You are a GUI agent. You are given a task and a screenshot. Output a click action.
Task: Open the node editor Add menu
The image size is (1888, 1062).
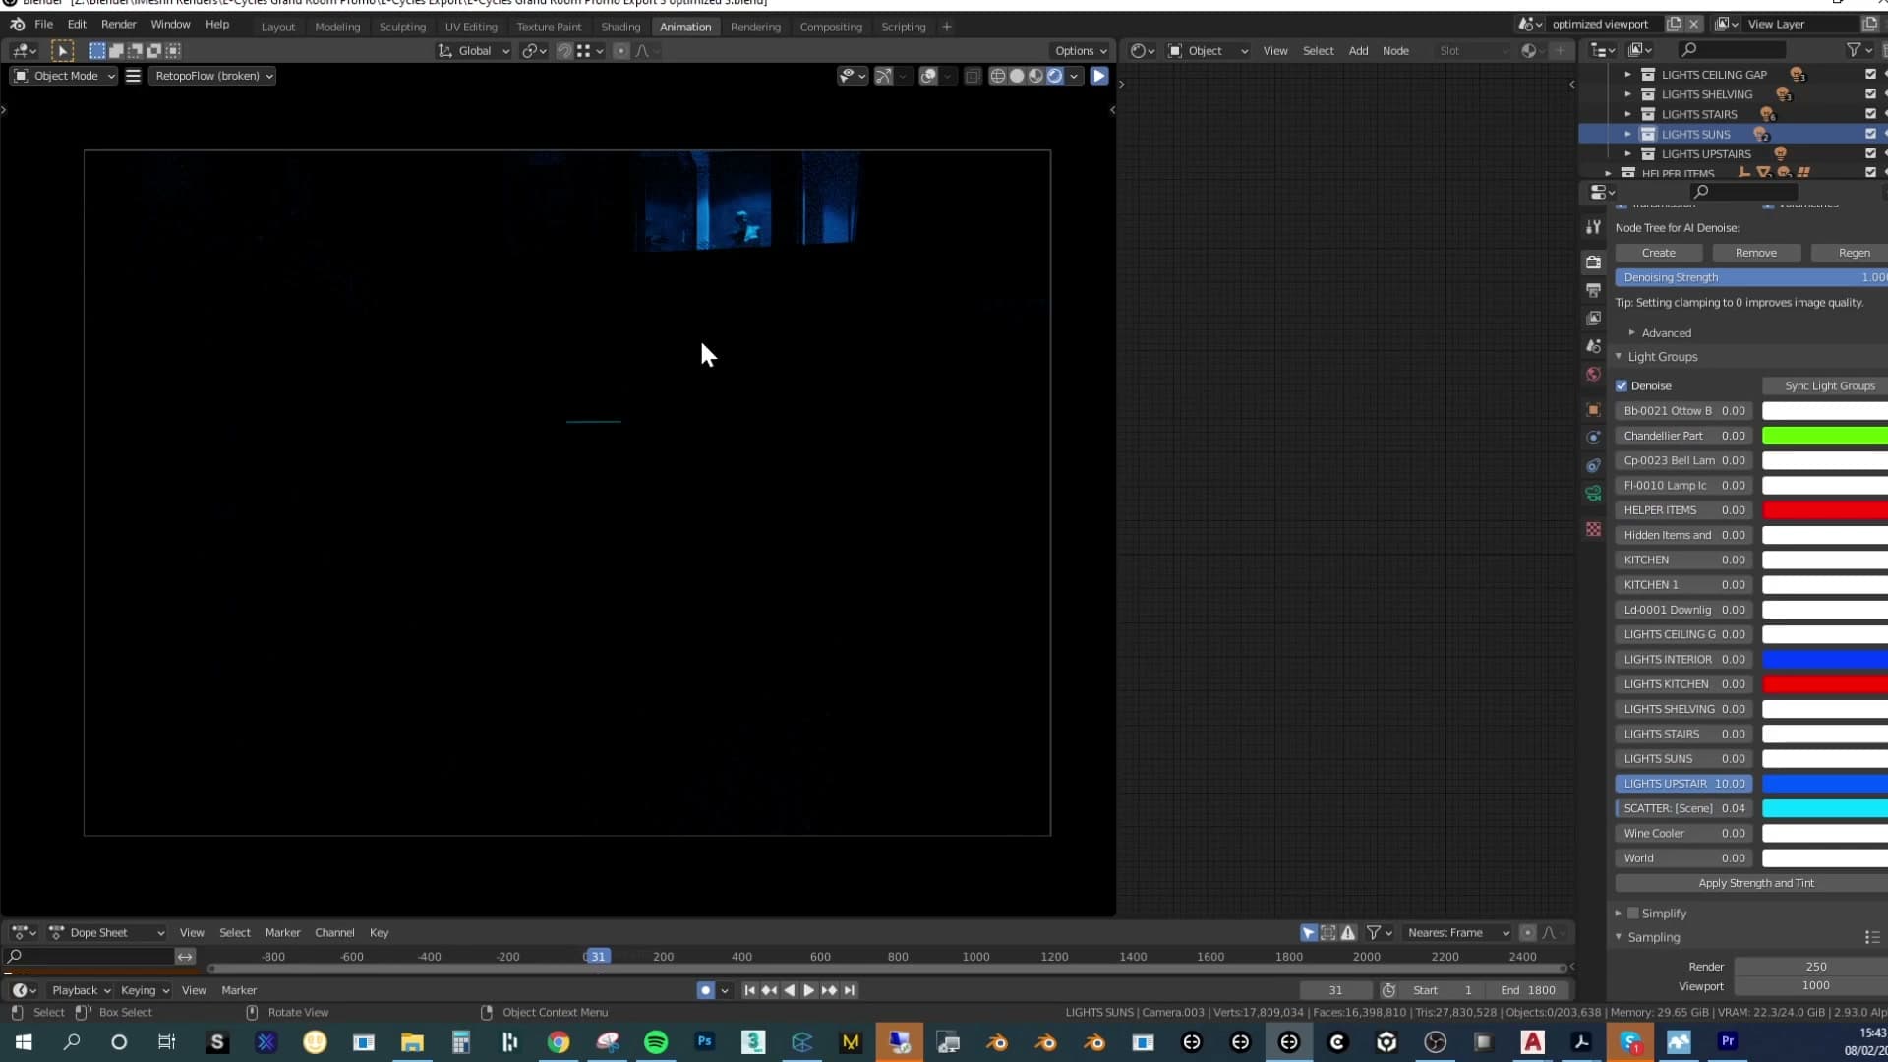(1358, 51)
